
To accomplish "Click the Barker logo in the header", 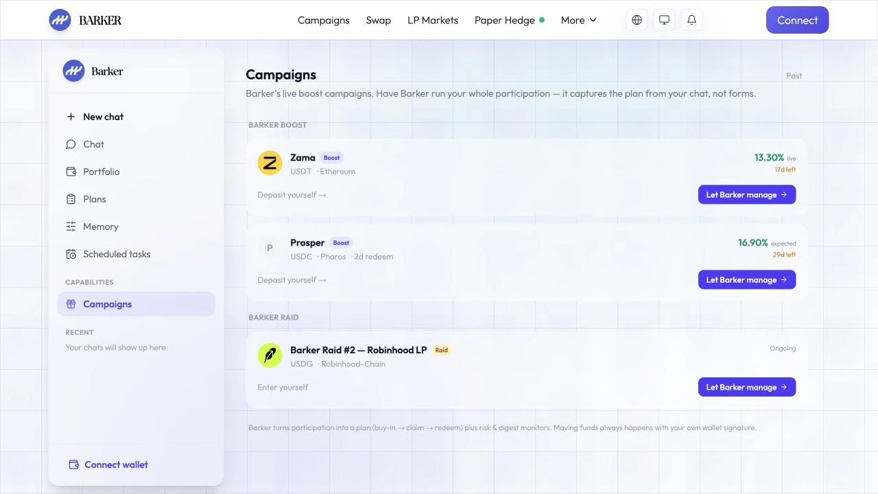I will 85,20.
